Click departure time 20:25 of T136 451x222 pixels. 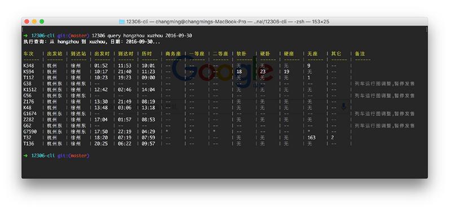(x=101, y=144)
